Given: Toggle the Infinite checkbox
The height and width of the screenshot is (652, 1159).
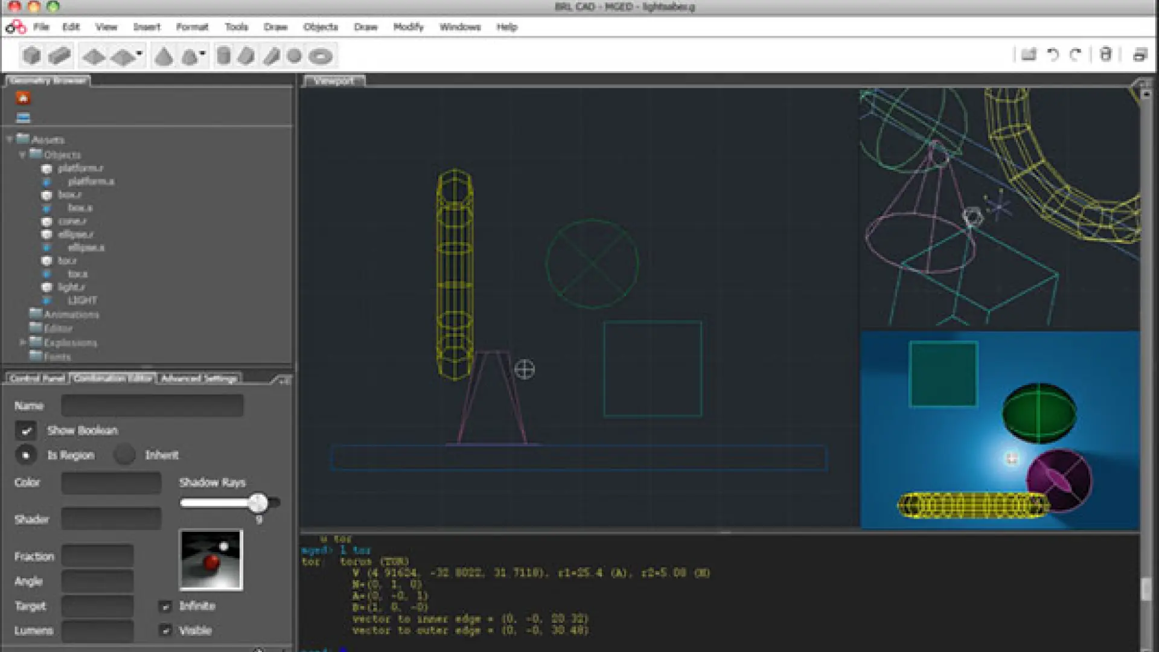Looking at the screenshot, I should [165, 606].
